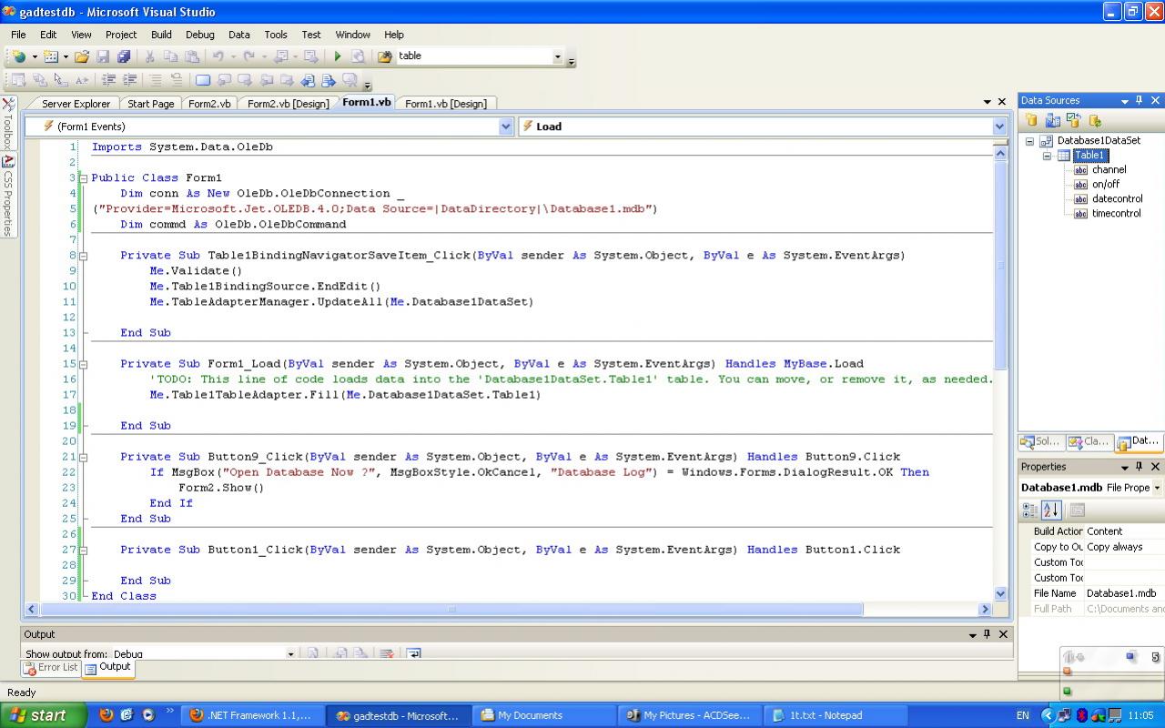The height and width of the screenshot is (728, 1165).
Task: Select the channel field in Table1
Action: (x=1109, y=169)
